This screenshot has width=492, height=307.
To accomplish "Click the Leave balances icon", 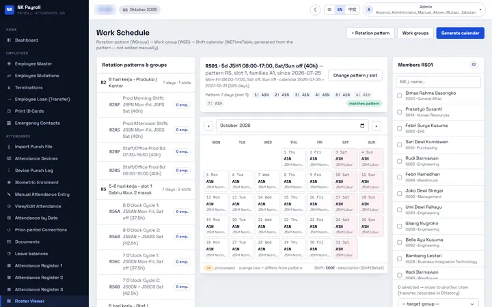I will click(x=9, y=253).
